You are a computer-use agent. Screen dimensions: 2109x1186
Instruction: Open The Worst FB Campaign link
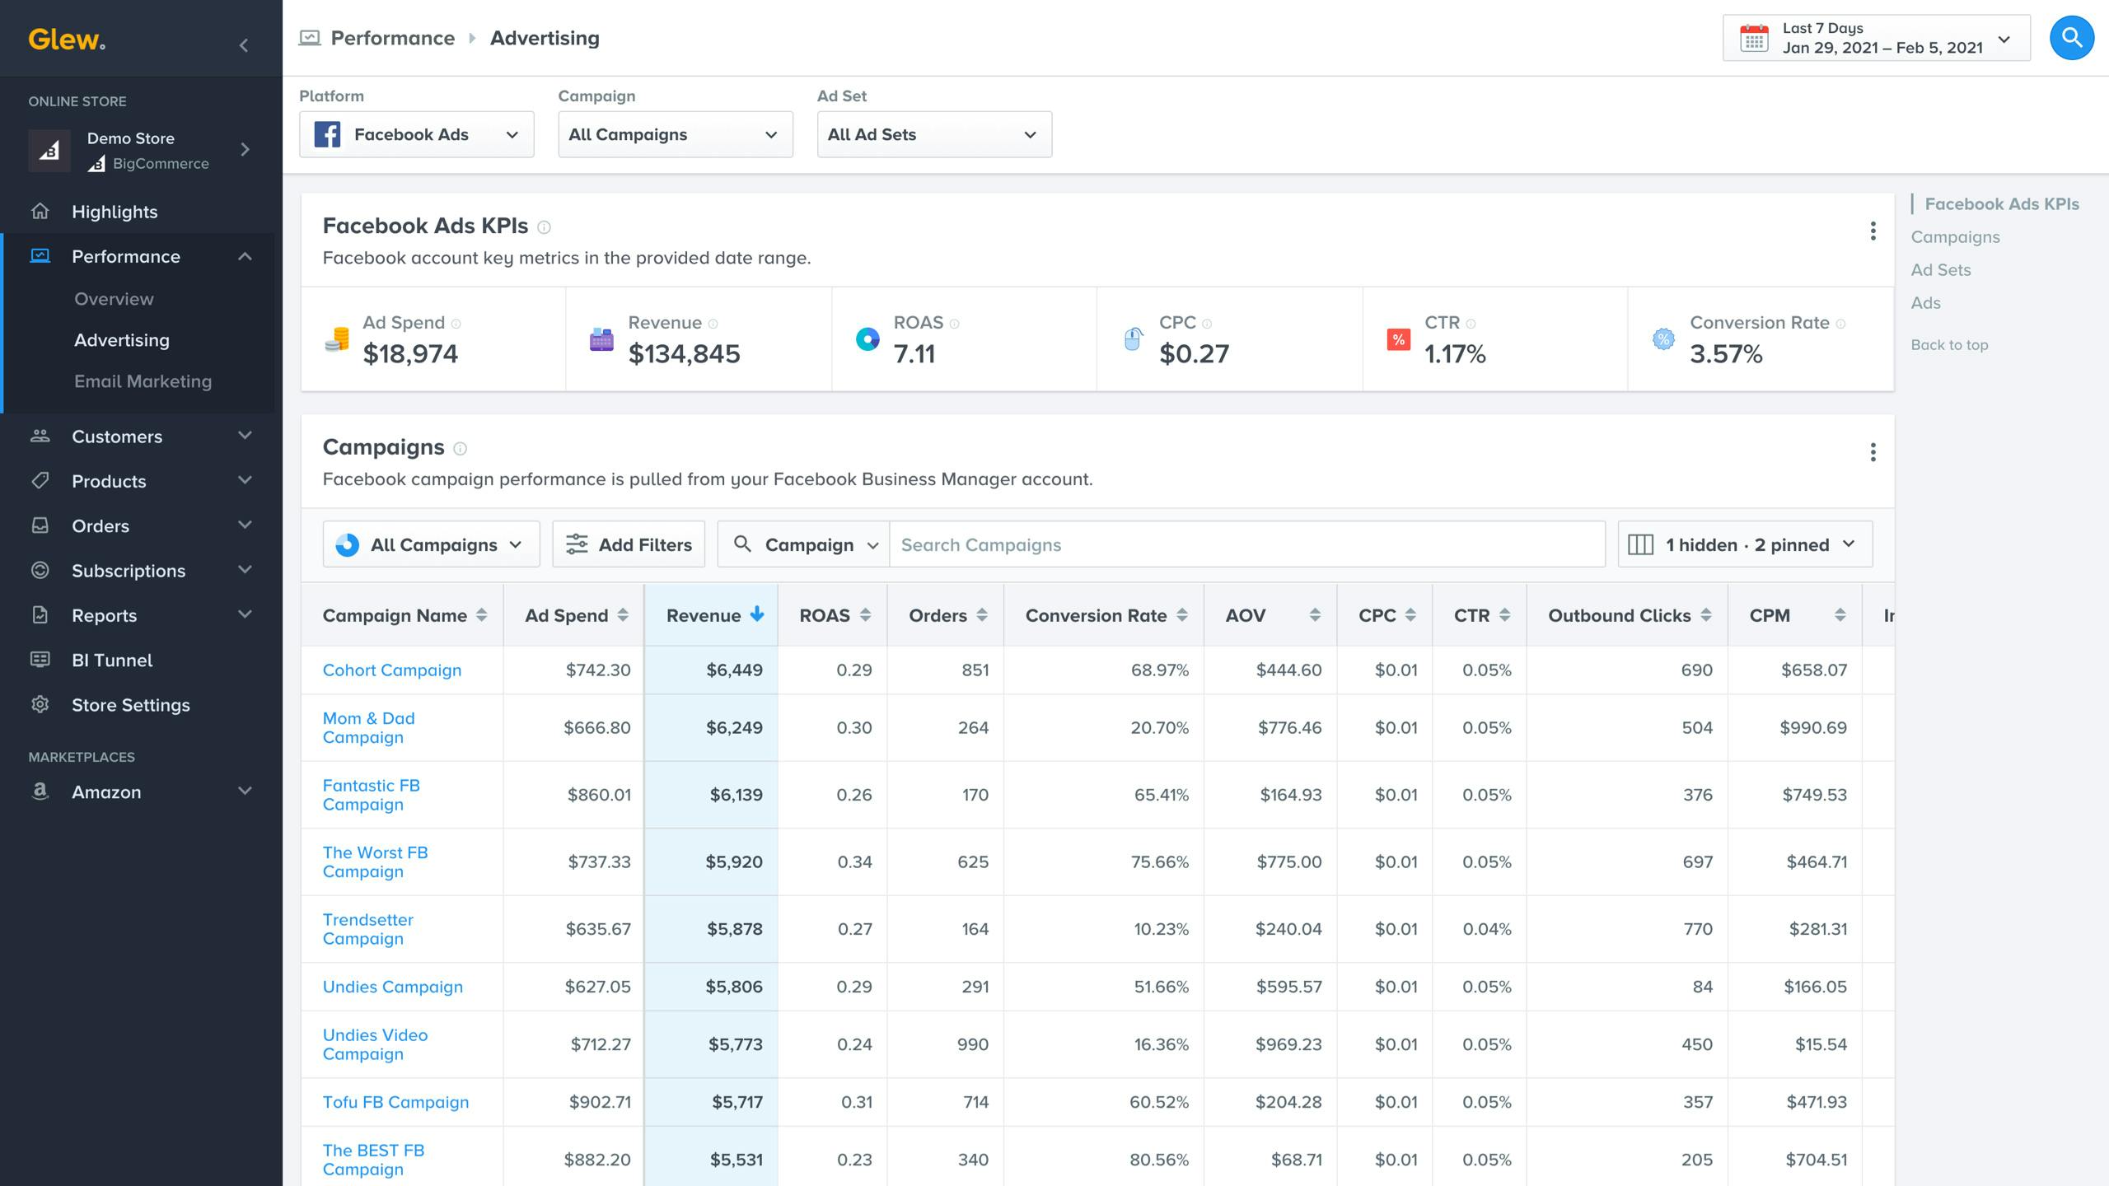point(375,862)
